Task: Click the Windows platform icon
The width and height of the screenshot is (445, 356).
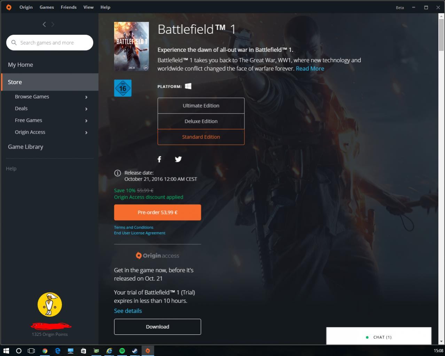Action: tap(188, 86)
